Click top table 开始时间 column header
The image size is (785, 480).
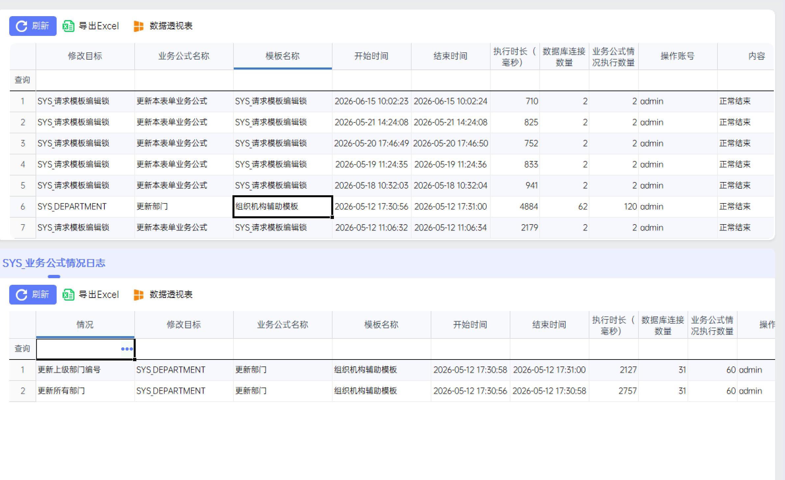click(x=372, y=56)
